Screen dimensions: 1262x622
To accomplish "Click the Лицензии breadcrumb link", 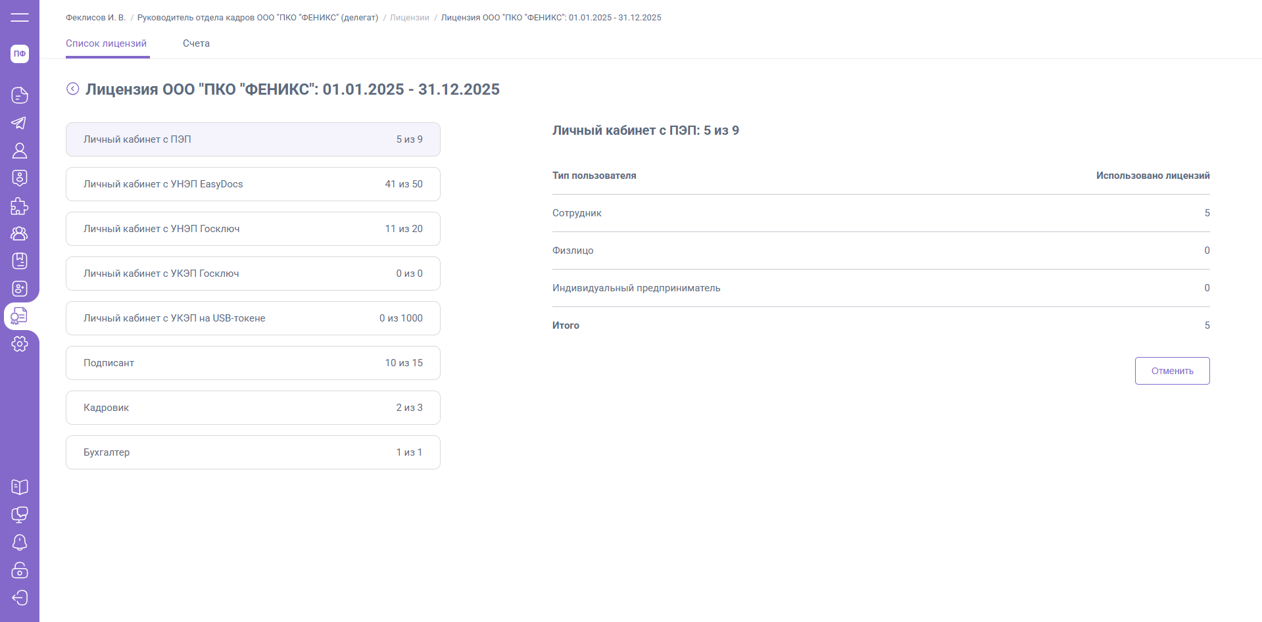I will point(409,18).
